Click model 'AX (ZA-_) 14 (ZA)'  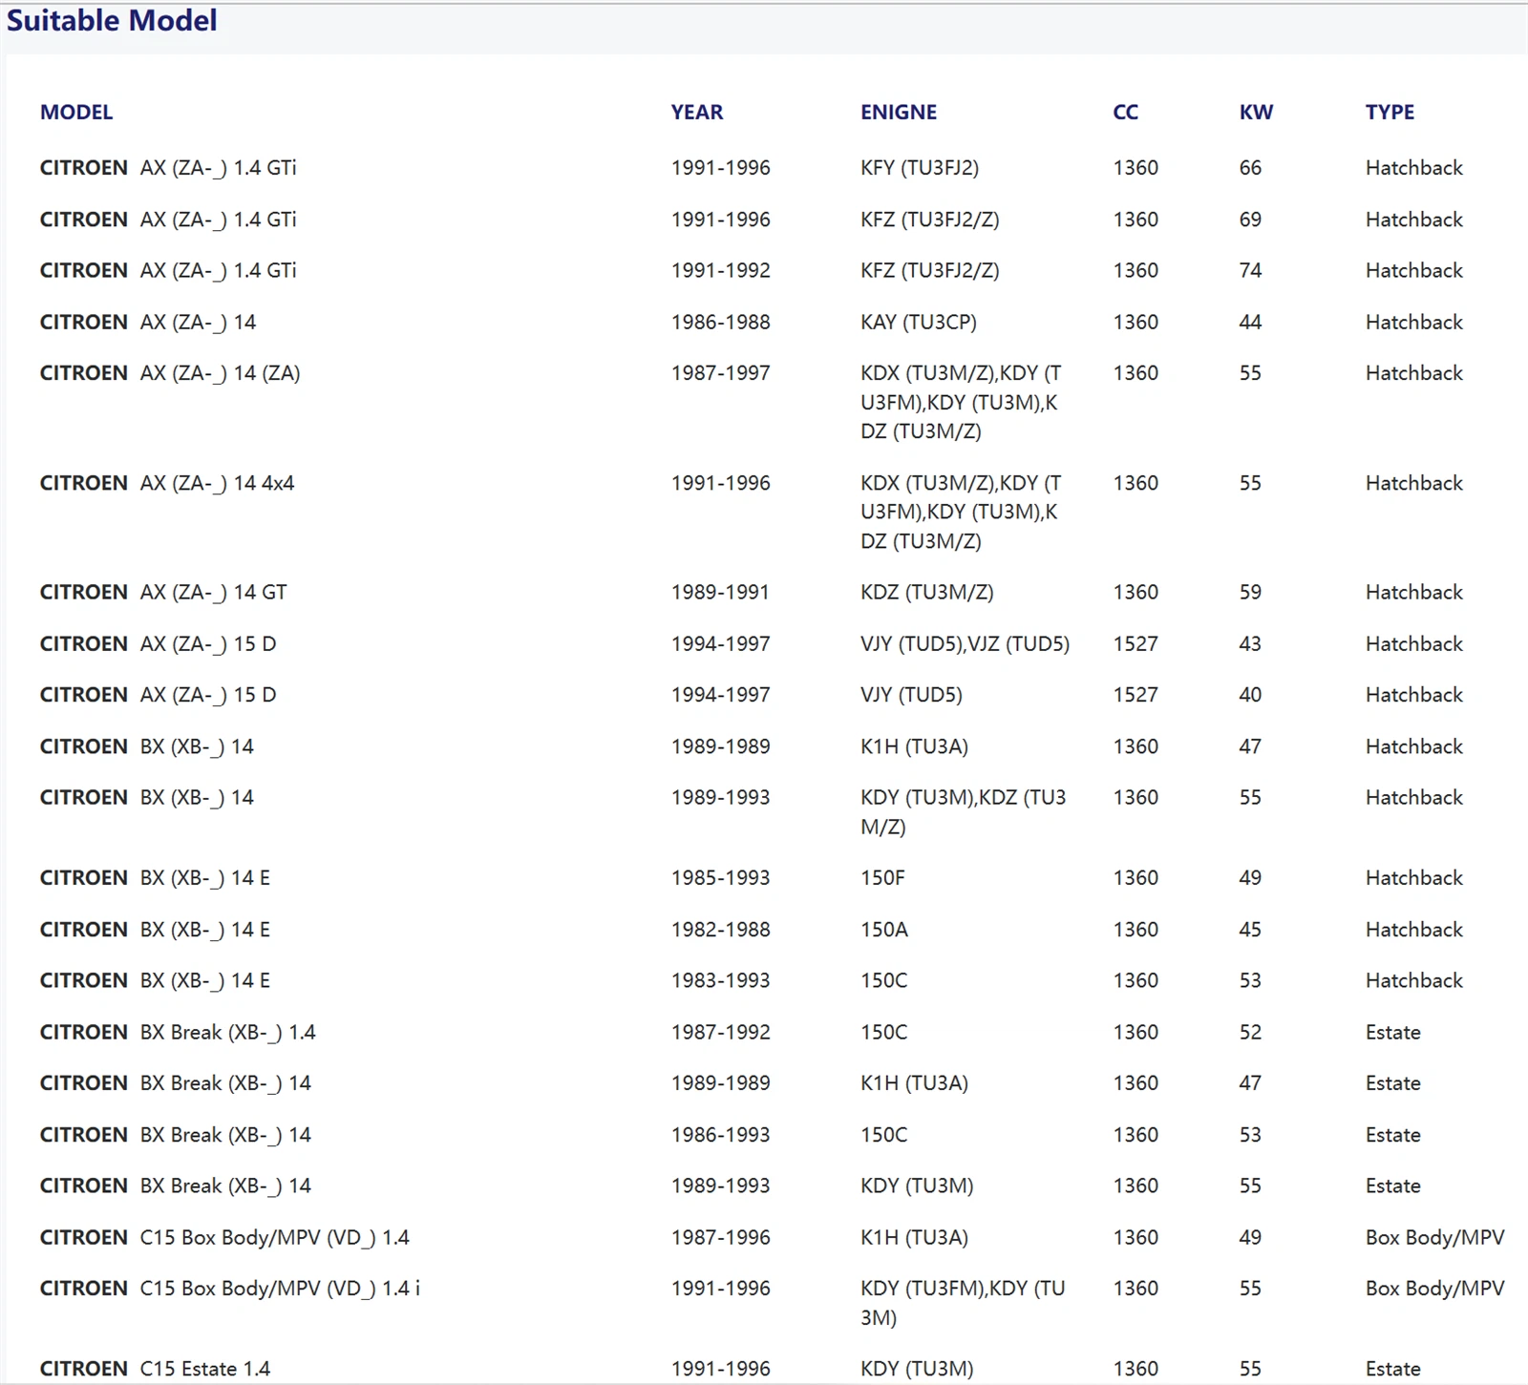tap(220, 373)
